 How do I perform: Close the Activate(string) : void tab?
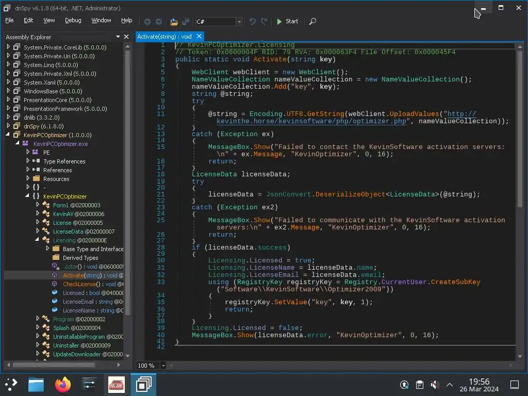click(x=199, y=36)
